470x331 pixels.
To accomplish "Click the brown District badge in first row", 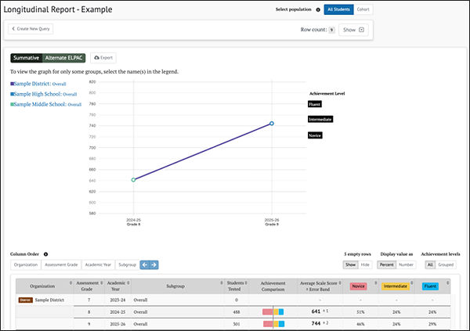I will point(26,300).
